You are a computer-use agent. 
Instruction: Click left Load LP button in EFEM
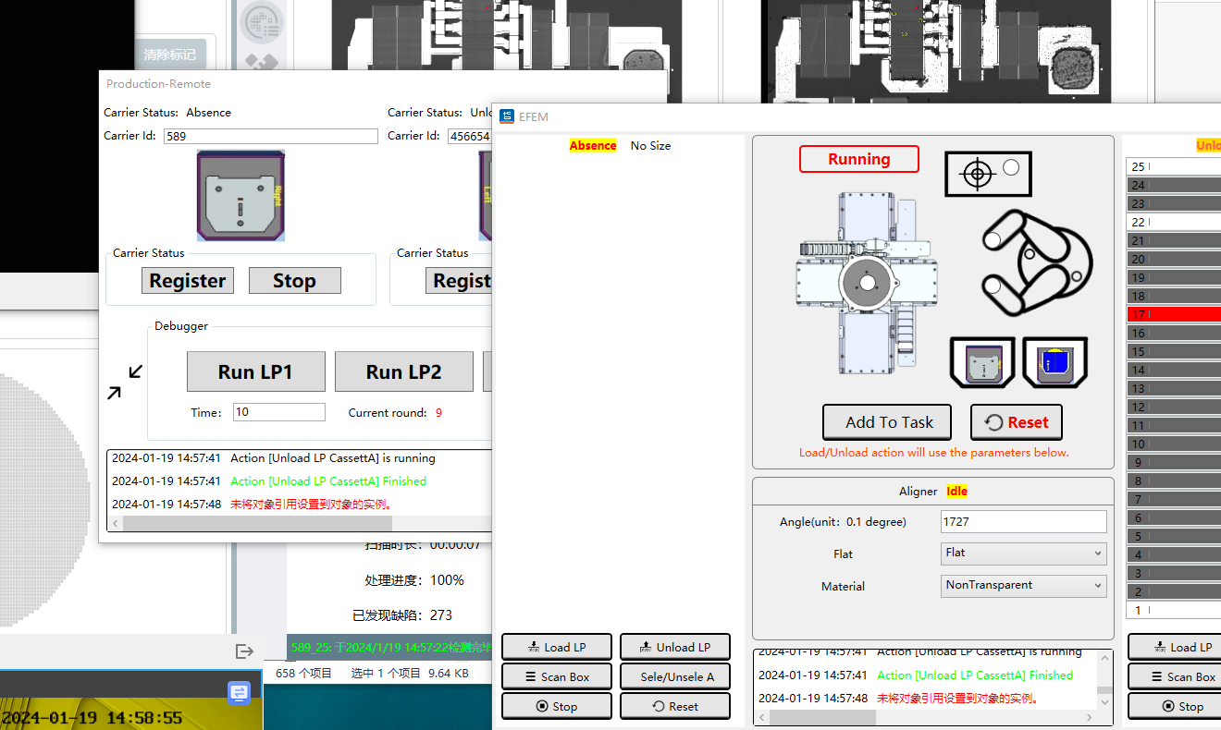[557, 647]
